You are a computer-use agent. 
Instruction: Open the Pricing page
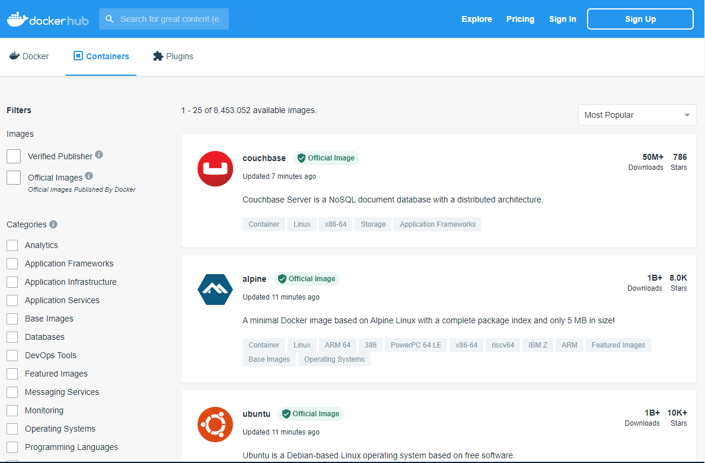(x=520, y=19)
